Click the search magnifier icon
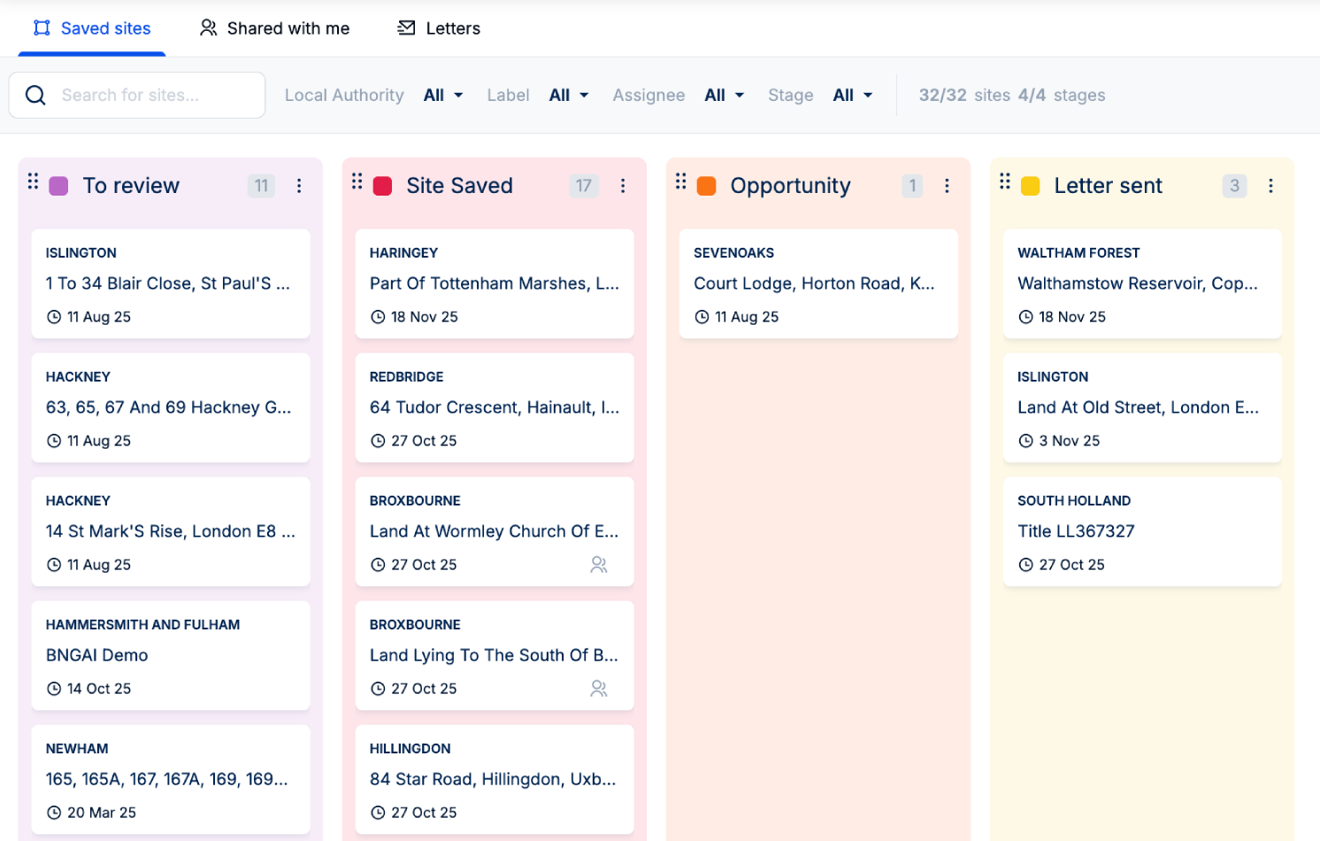1320x841 pixels. 35,95
